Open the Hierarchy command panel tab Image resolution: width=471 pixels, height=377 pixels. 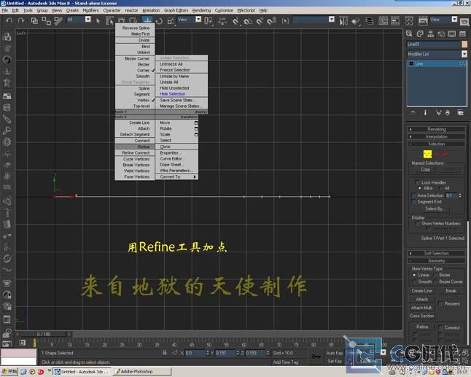pyautogui.click(x=430, y=34)
